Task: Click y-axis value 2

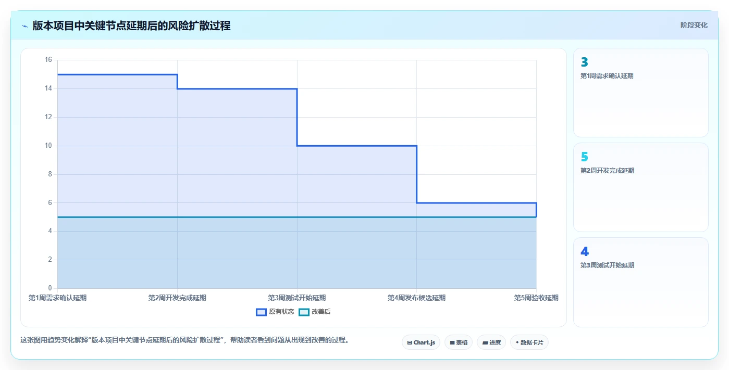Action: (50, 260)
